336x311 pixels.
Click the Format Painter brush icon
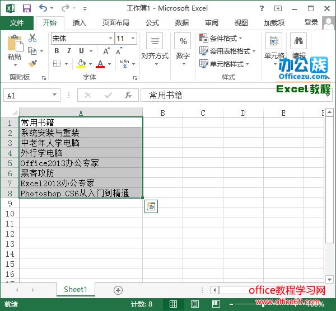(32, 64)
